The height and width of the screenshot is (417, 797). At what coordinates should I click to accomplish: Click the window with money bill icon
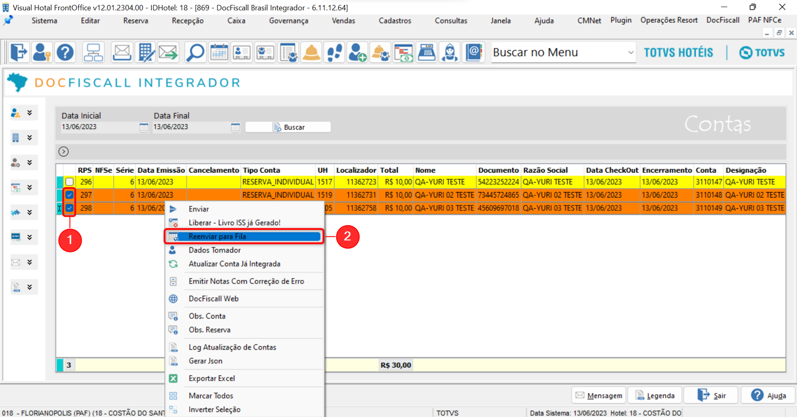(404, 52)
